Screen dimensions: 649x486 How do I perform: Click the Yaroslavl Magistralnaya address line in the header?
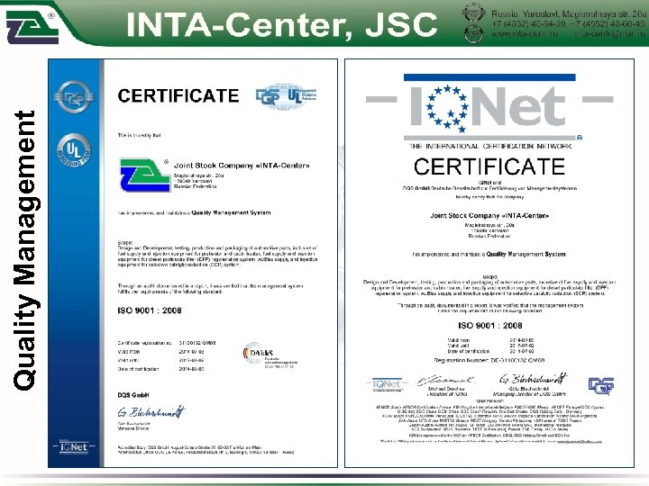point(568,13)
